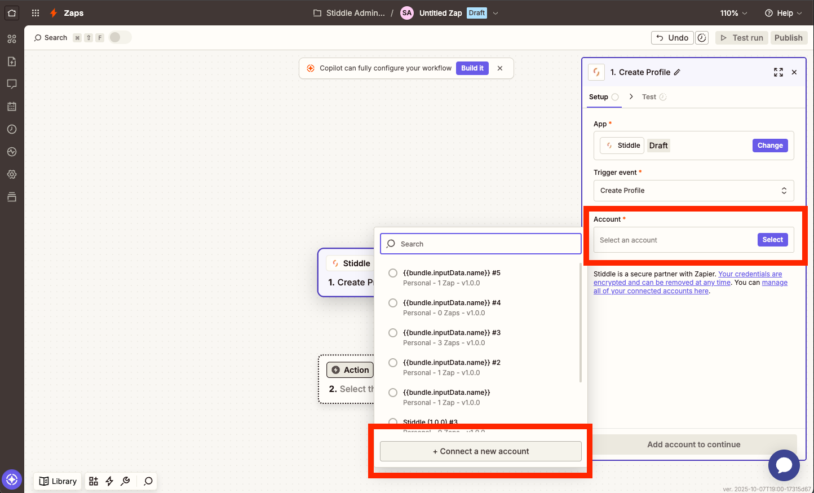
Task: Select the {{bundle.inputData.name}} #5 account radio button
Action: tap(393, 273)
